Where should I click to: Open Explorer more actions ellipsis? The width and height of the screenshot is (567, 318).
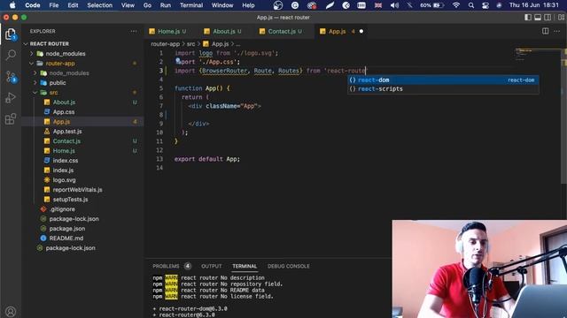tap(134, 32)
